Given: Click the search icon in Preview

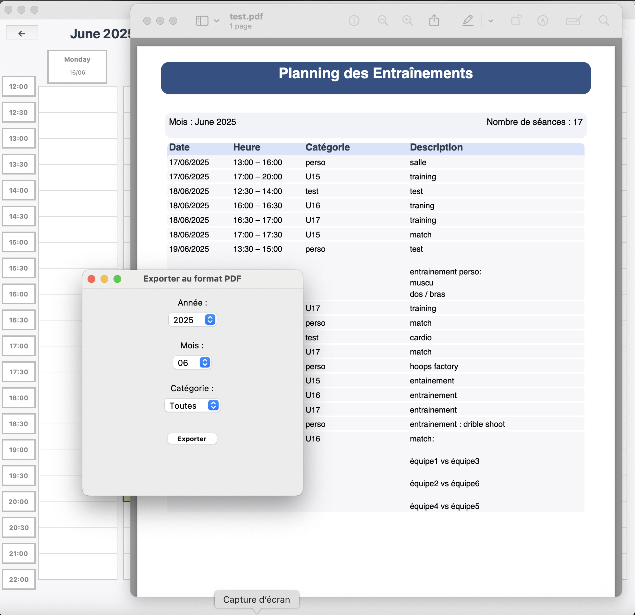Looking at the screenshot, I should click(x=604, y=21).
